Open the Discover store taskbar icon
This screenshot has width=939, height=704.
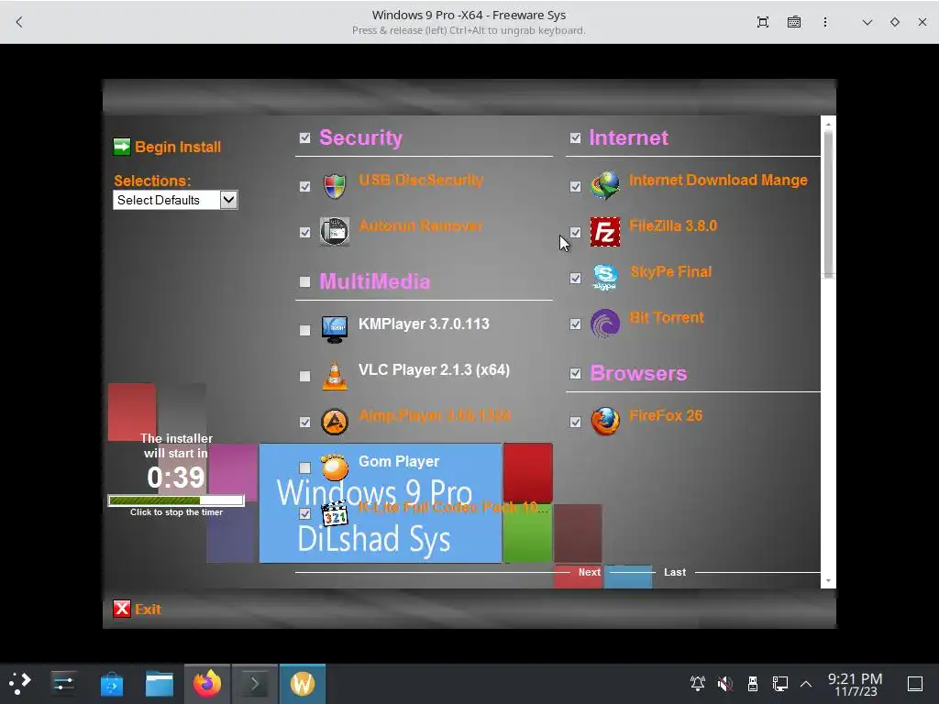111,684
